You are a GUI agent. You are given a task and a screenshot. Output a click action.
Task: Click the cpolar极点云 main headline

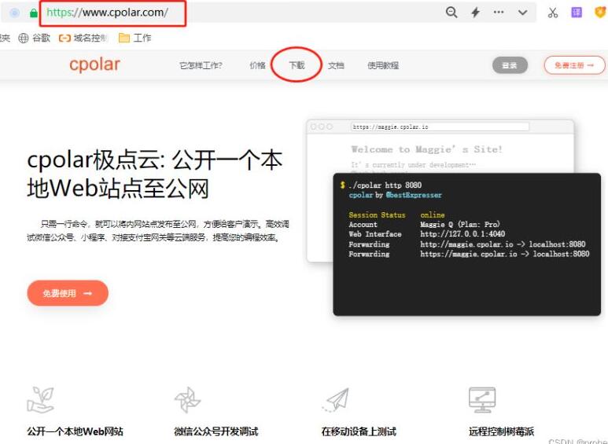pos(155,174)
